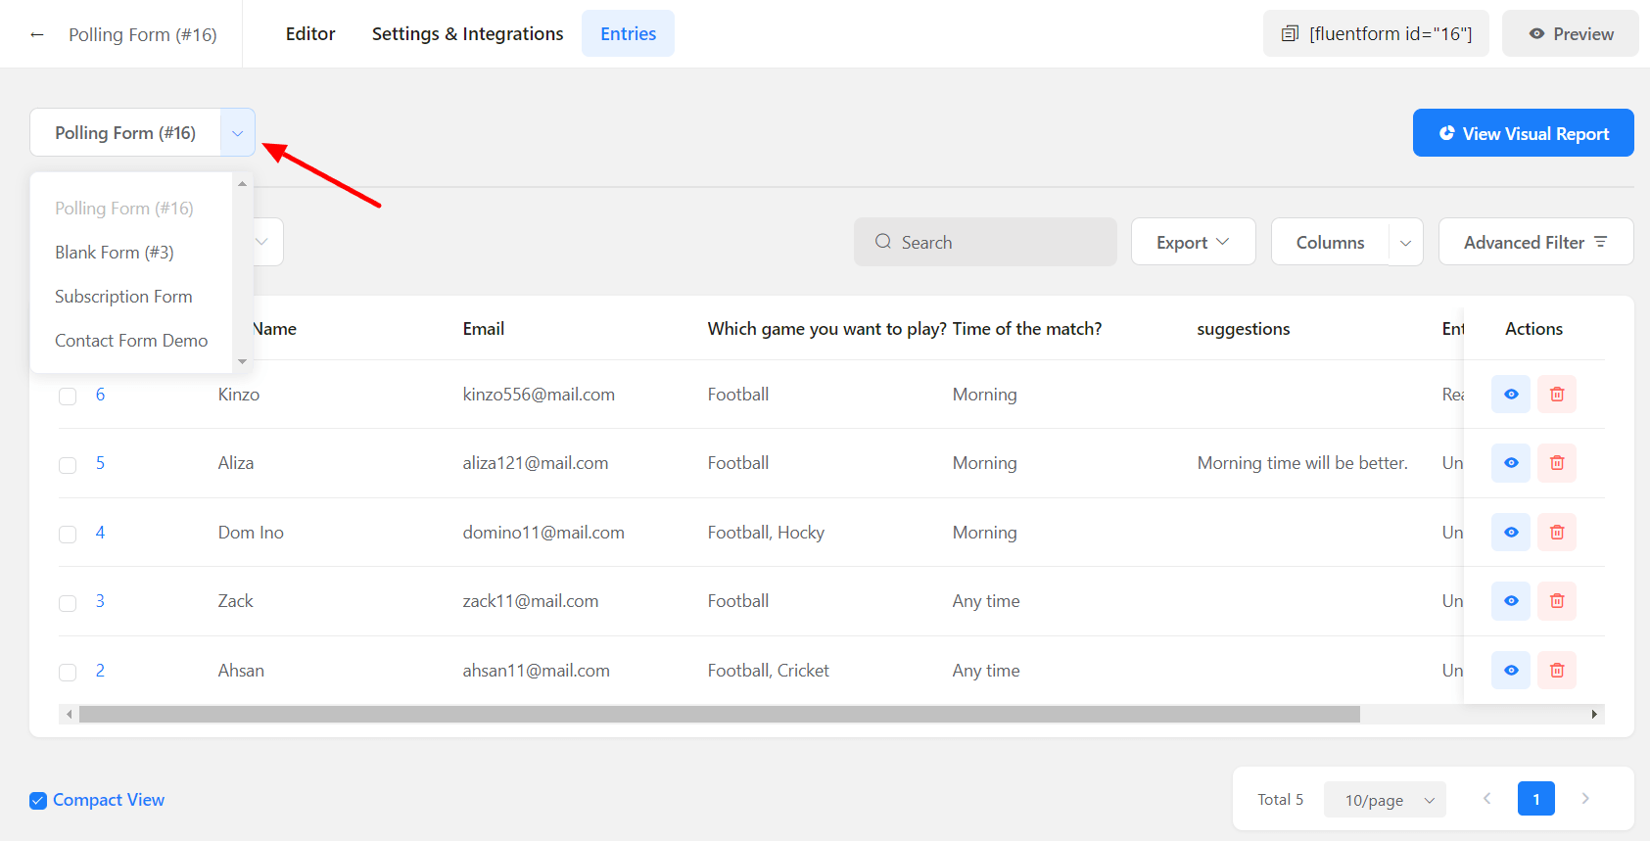This screenshot has height=841, width=1650.
Task: View entry details for Kinzo
Action: [1510, 395]
